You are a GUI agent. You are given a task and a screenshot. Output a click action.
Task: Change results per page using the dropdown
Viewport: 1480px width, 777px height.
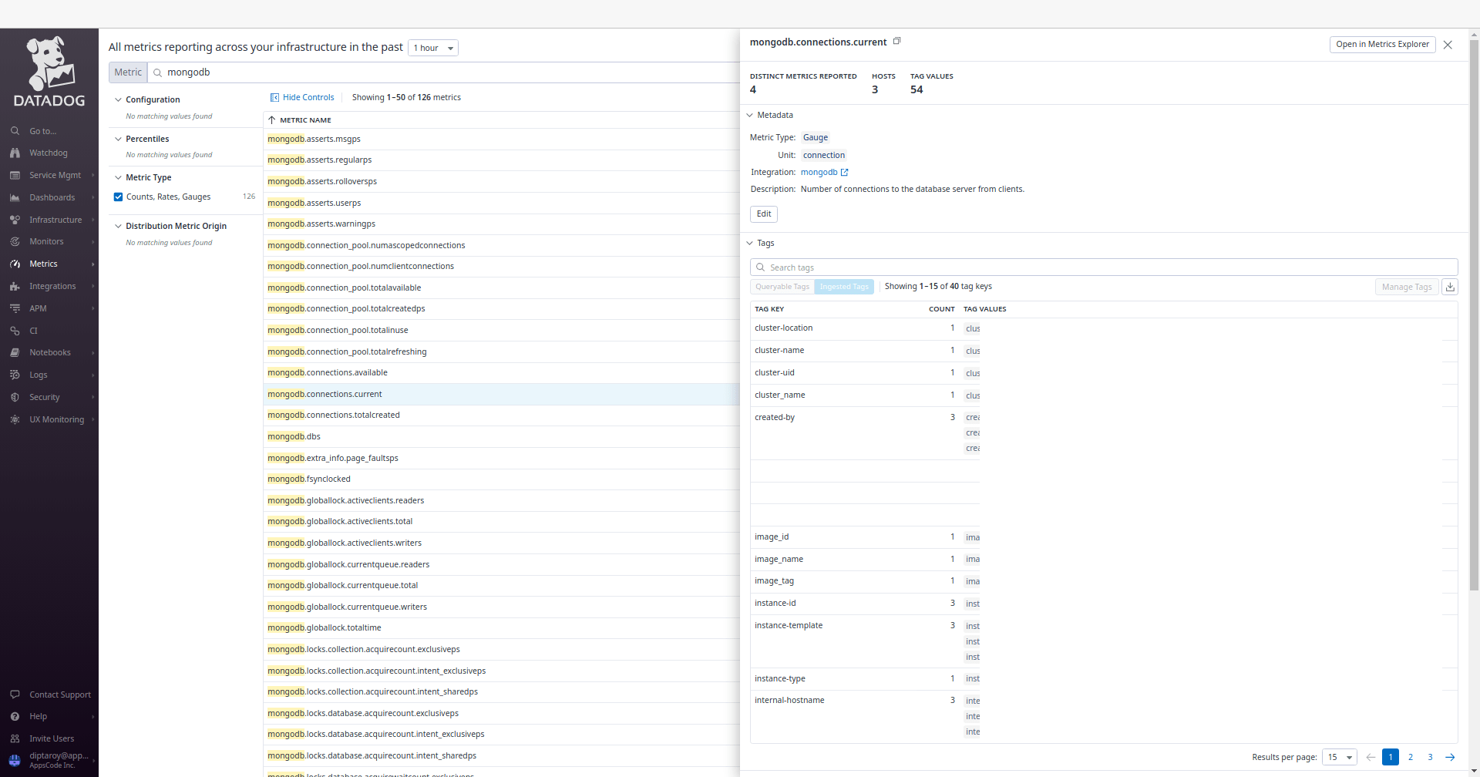[1340, 757]
